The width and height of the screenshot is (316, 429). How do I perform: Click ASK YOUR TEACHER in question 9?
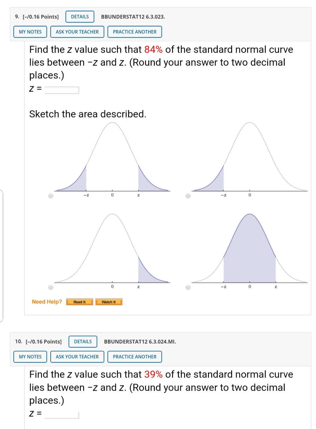tap(77, 32)
